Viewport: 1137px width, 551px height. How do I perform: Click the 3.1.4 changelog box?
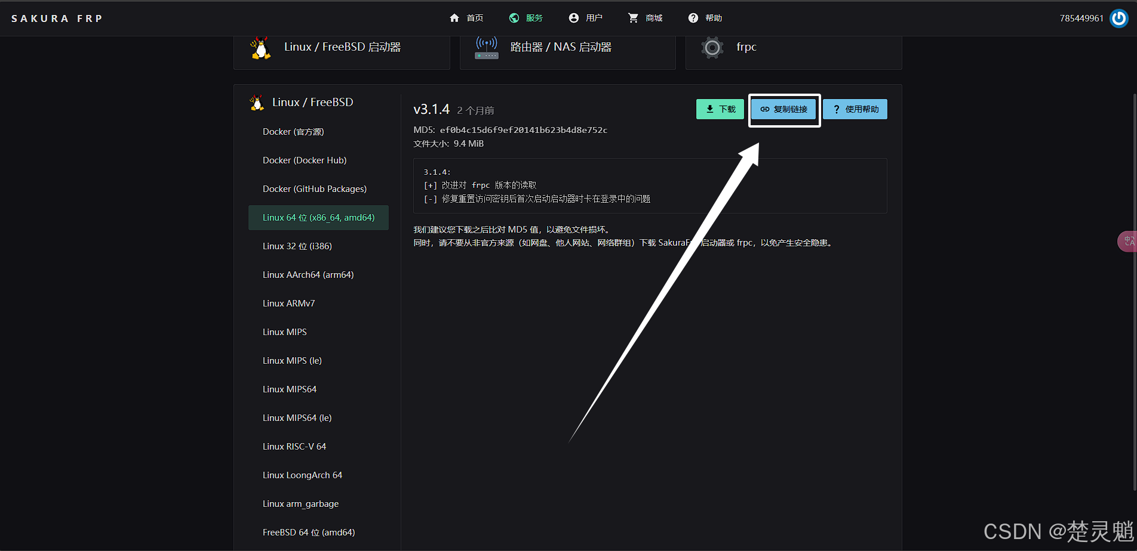650,185
